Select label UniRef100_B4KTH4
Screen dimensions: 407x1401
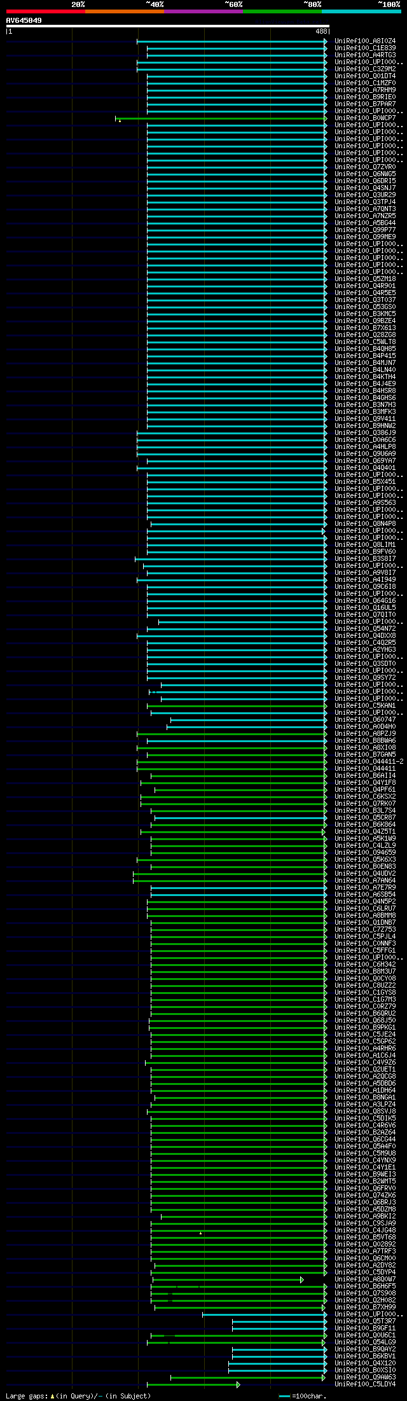[x=365, y=376]
